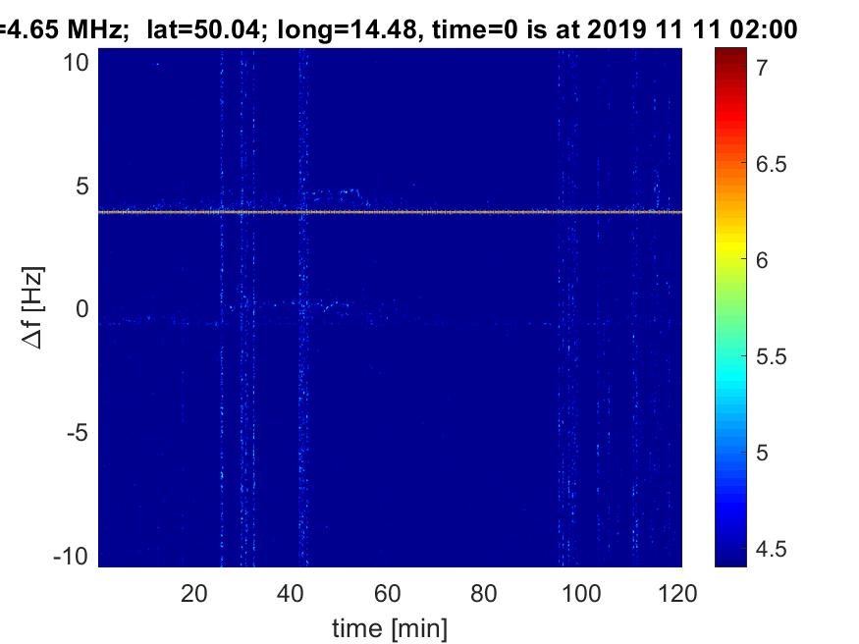Click the y-axis tick label 0

pos(84,309)
